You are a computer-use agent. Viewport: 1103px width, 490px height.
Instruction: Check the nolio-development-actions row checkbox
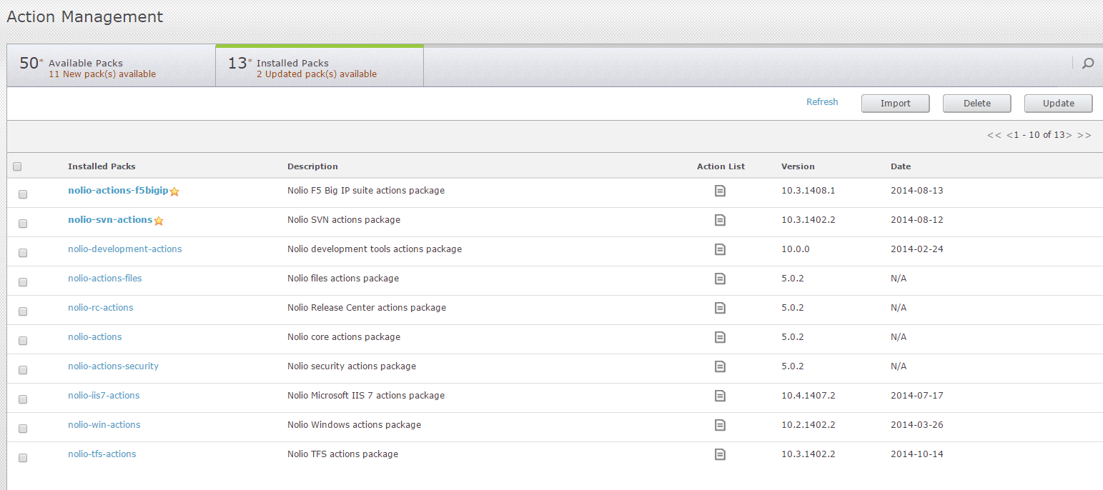(22, 252)
